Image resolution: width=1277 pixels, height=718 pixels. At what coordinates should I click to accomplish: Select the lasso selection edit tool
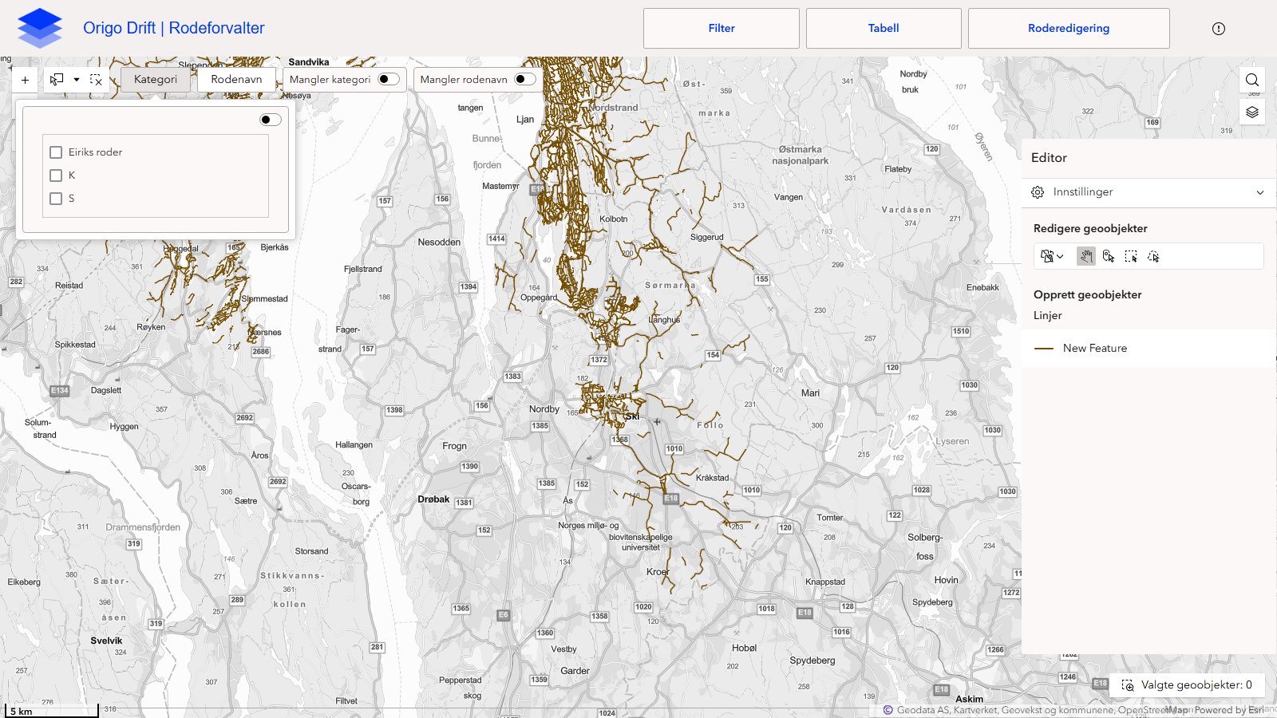click(x=1153, y=256)
